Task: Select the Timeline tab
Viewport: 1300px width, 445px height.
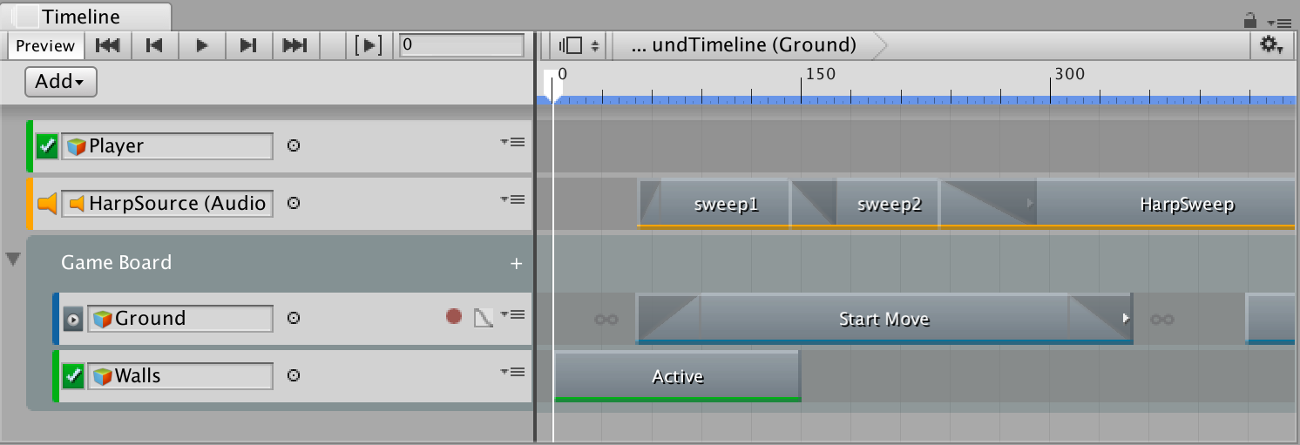Action: point(80,17)
